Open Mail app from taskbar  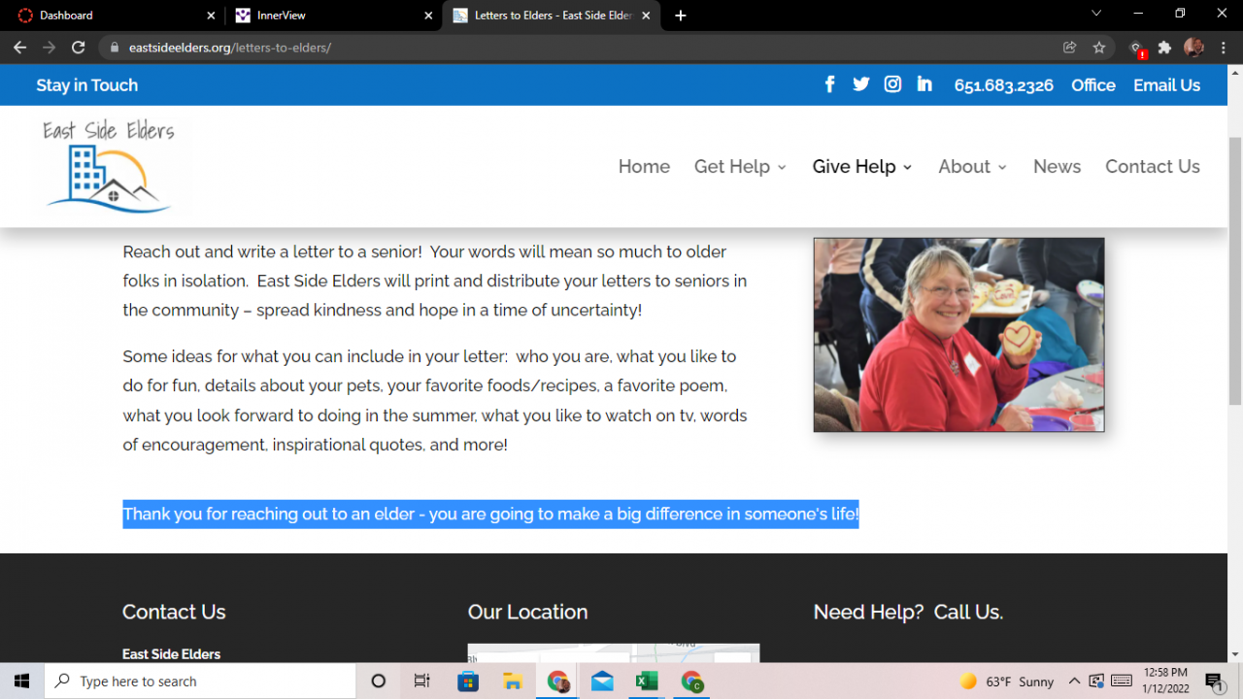[602, 681]
